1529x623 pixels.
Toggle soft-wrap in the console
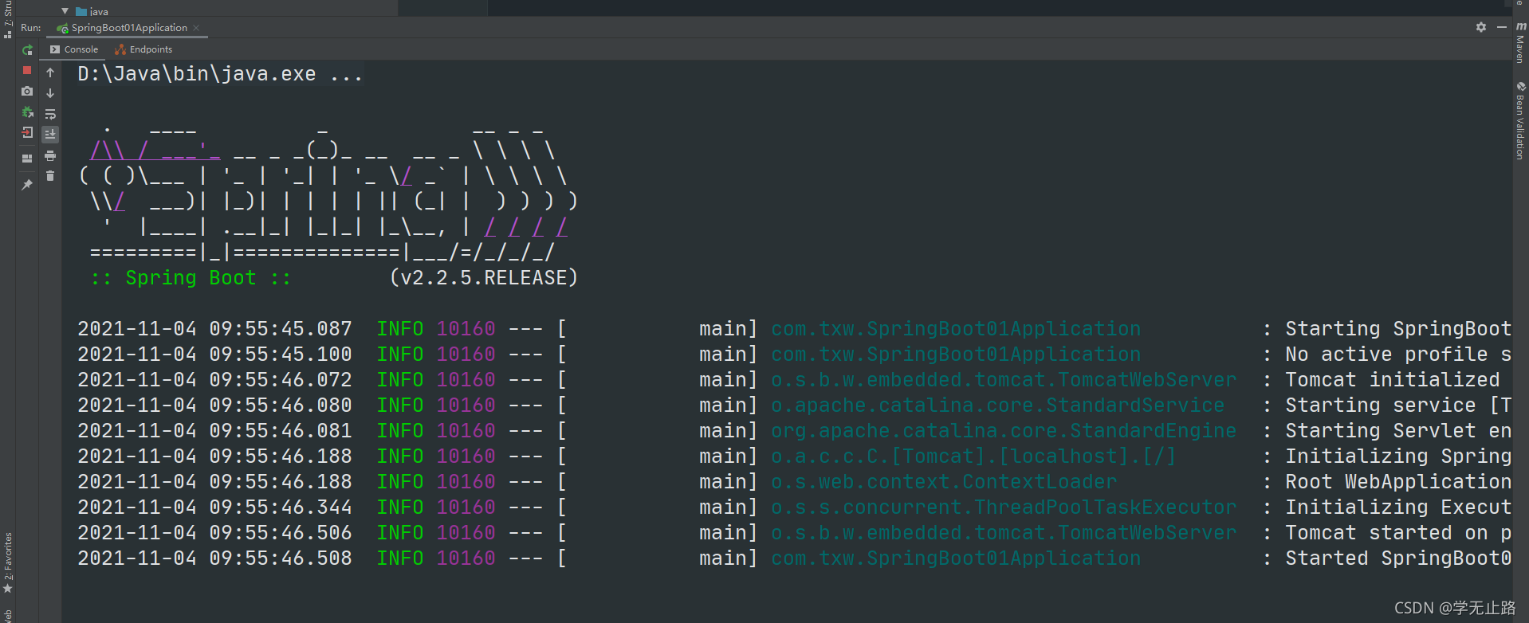(x=50, y=114)
